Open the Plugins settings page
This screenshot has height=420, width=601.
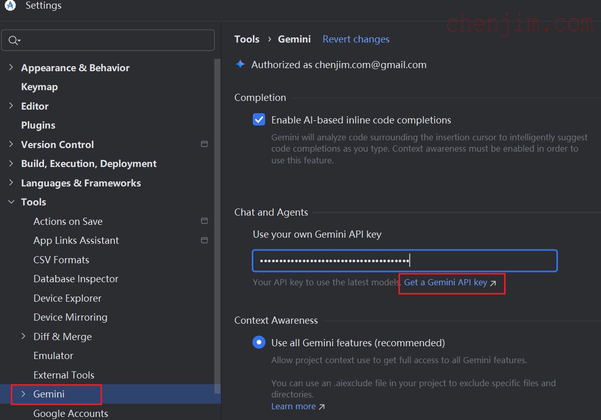coord(38,125)
